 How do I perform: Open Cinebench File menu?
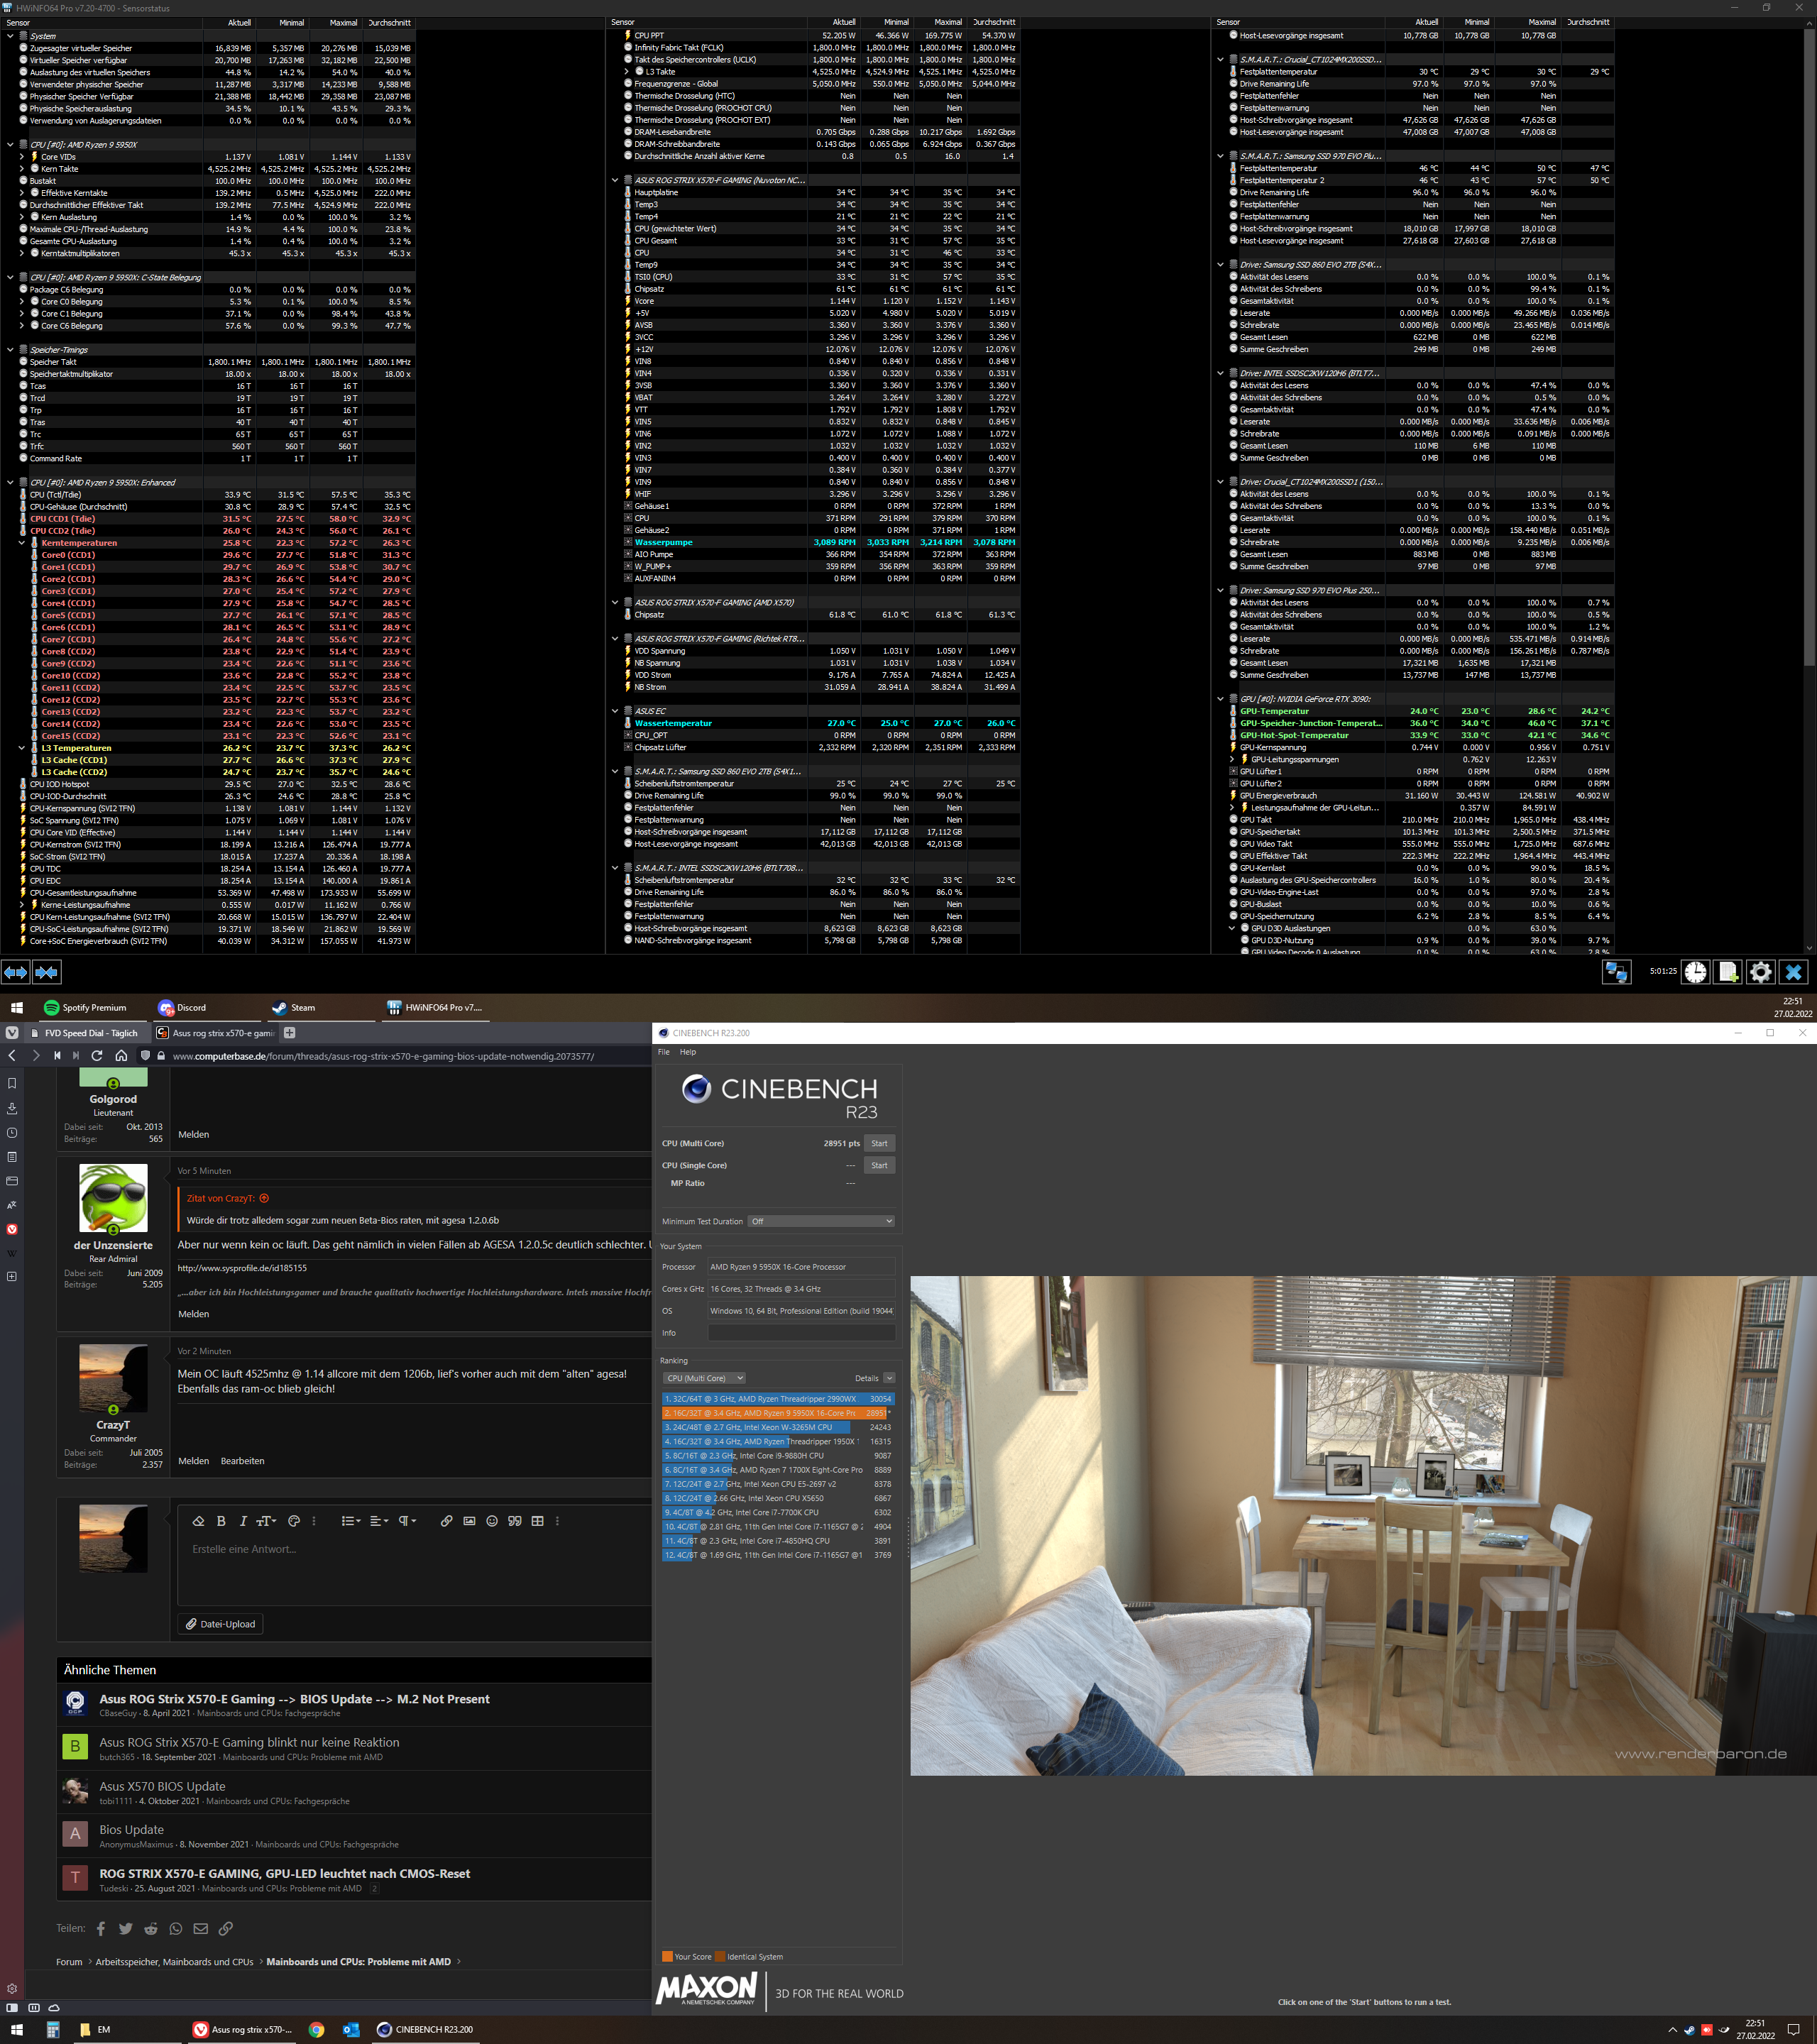pos(663,1052)
